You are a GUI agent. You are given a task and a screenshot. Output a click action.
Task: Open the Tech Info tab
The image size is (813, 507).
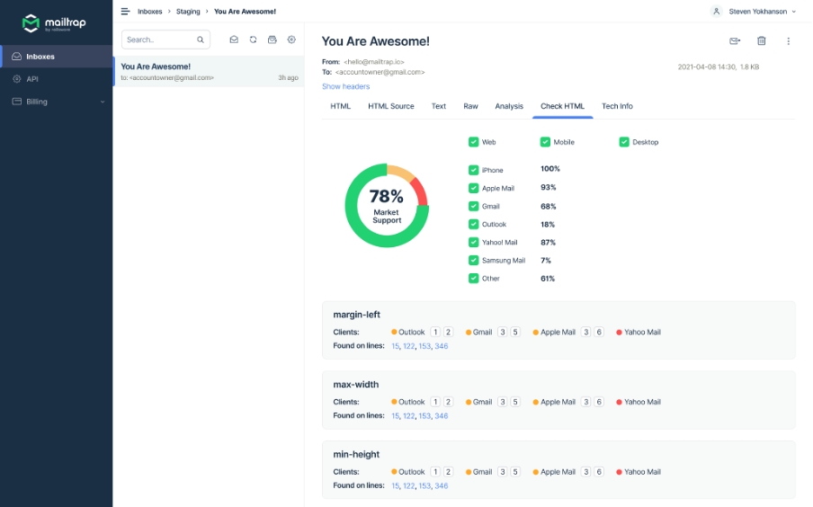(617, 106)
